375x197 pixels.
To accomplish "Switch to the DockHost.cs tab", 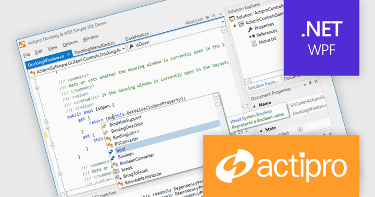I will 137,36.
